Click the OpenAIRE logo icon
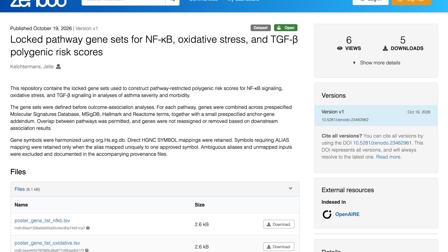Image resolution: width=448 pixels, height=252 pixels. tap(327, 214)
